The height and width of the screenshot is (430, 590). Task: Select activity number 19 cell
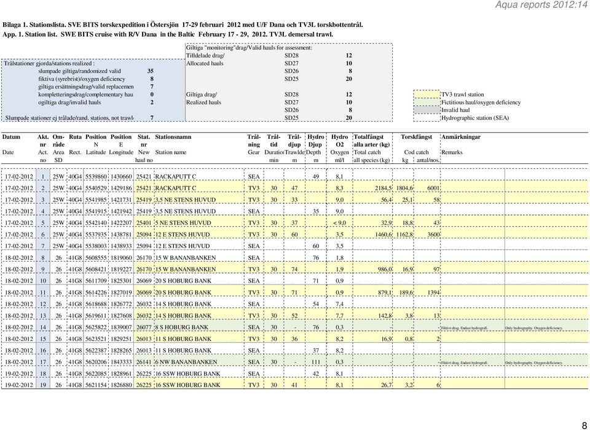pos(43,385)
